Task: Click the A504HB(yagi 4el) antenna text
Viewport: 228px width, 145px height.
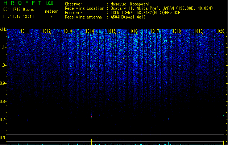Action: (128, 17)
